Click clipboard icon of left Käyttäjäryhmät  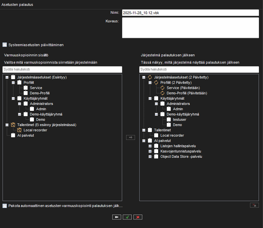point(19,98)
